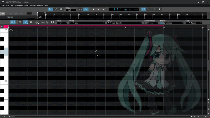The height and width of the screenshot is (118, 210).
Task: Click the 4/4 marker on TIMESIG lane
Action: click(x=40, y=17)
